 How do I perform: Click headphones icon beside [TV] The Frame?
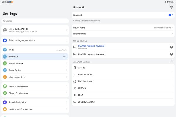pyautogui.click(x=75, y=81)
